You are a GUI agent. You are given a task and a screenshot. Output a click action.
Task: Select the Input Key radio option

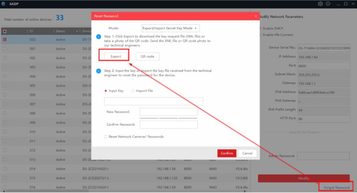[106, 91]
